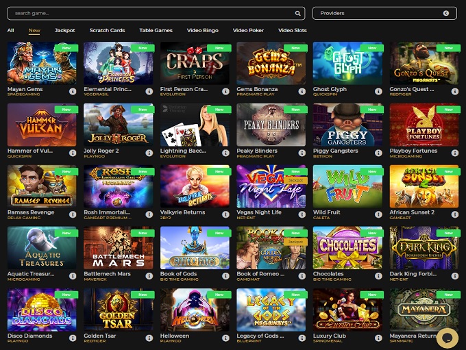Show info for Disco Diamonds
The image size is (466, 350).
point(73,337)
